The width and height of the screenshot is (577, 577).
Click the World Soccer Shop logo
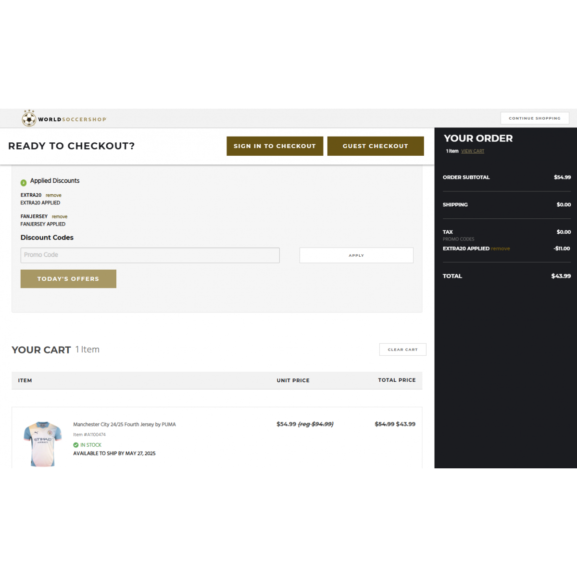click(64, 118)
